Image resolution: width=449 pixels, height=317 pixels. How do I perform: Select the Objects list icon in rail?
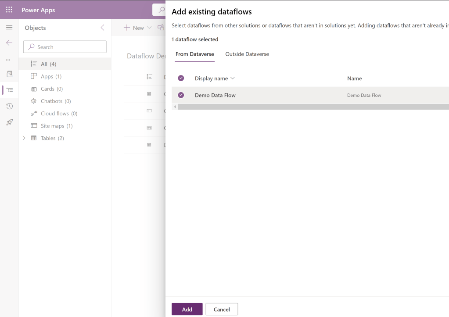point(10,90)
